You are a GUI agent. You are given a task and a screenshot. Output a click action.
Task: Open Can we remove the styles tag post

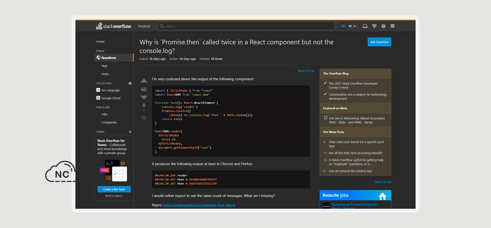coord(350,171)
